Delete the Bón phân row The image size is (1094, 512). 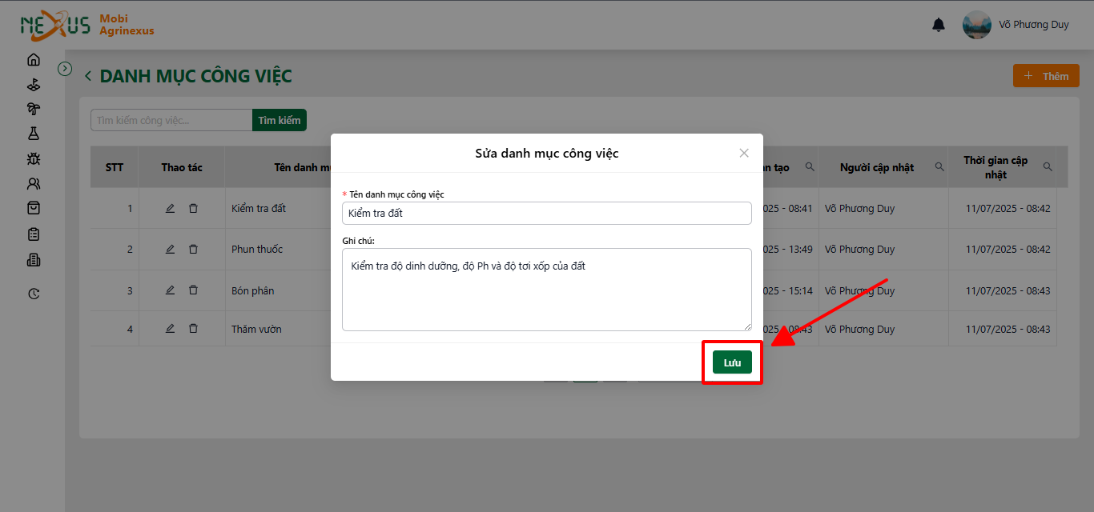193,290
